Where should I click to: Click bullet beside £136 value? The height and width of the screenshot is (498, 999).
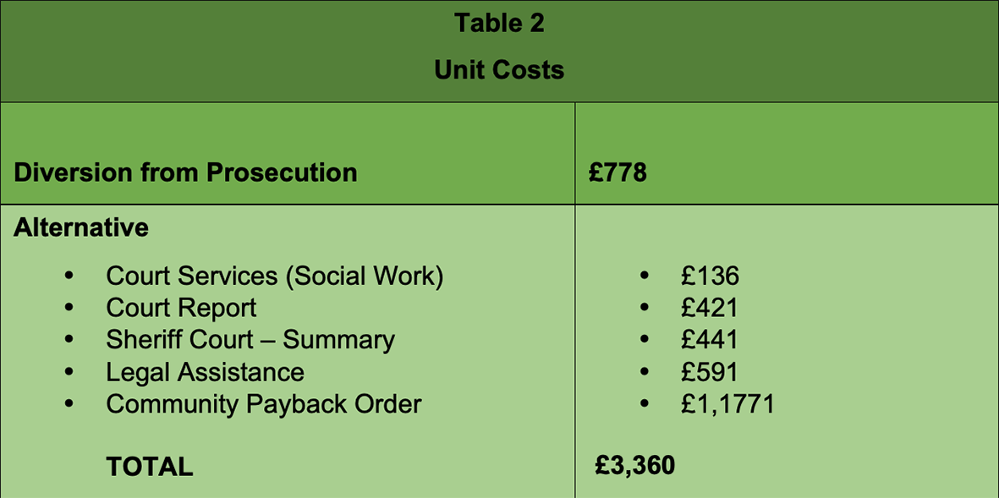[x=644, y=276]
